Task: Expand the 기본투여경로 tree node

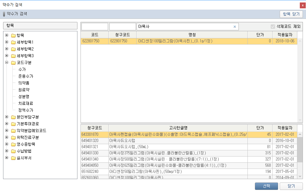Action: point(7,124)
